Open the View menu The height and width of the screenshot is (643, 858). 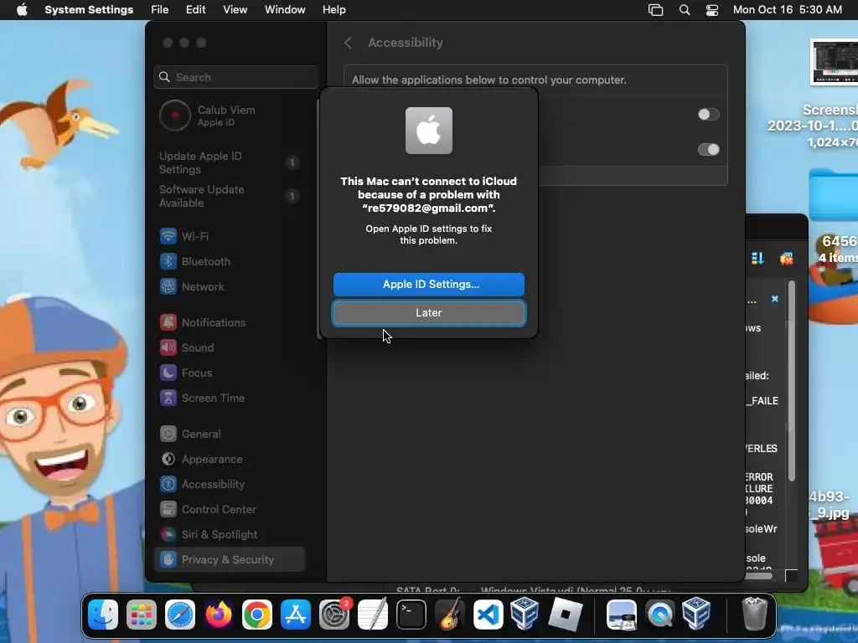(235, 9)
